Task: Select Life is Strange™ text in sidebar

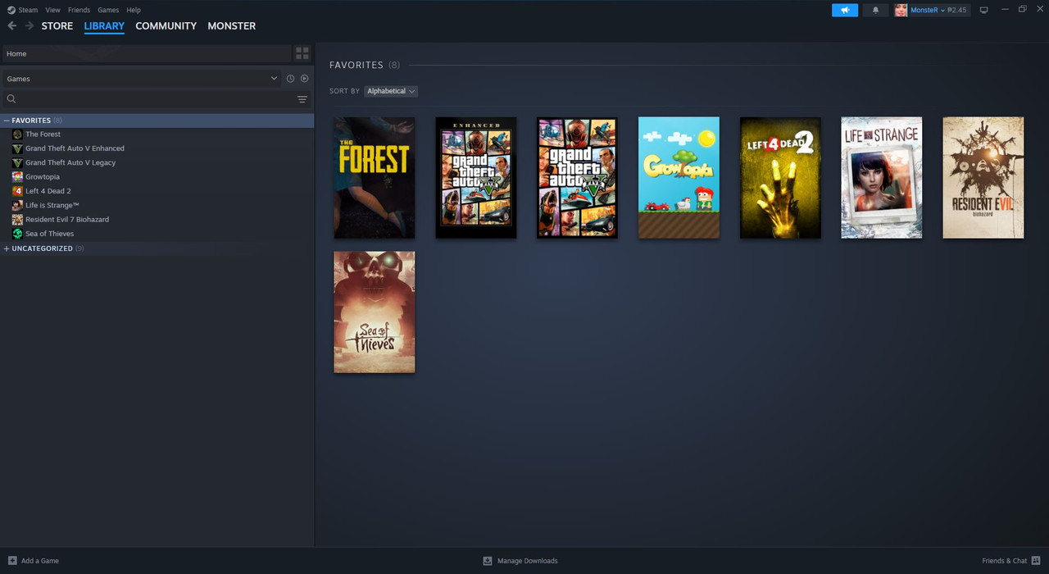Action: [x=52, y=205]
